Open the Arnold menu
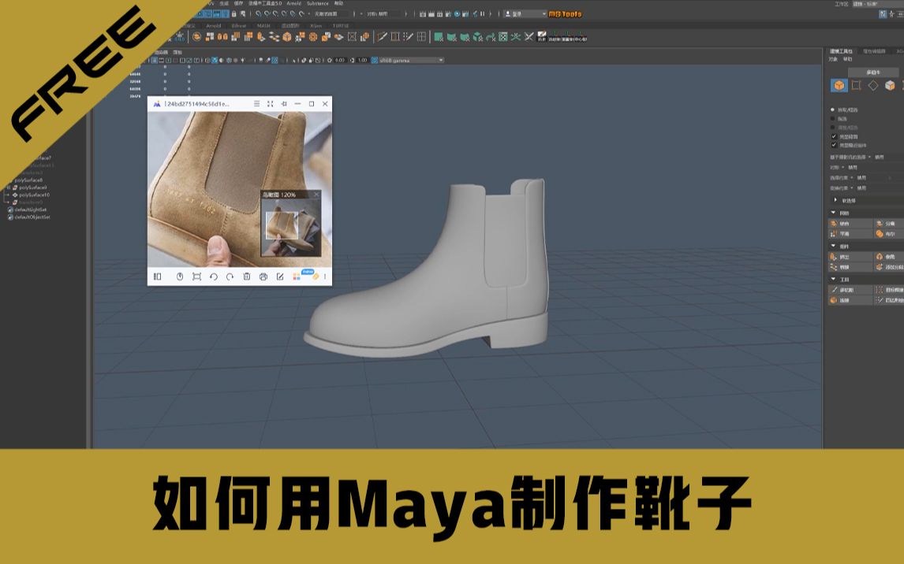This screenshot has height=564, width=904. tap(293, 3)
